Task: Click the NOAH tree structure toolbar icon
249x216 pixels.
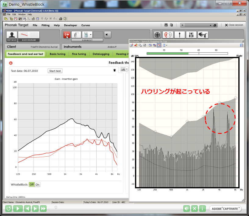Action: coord(11,19)
